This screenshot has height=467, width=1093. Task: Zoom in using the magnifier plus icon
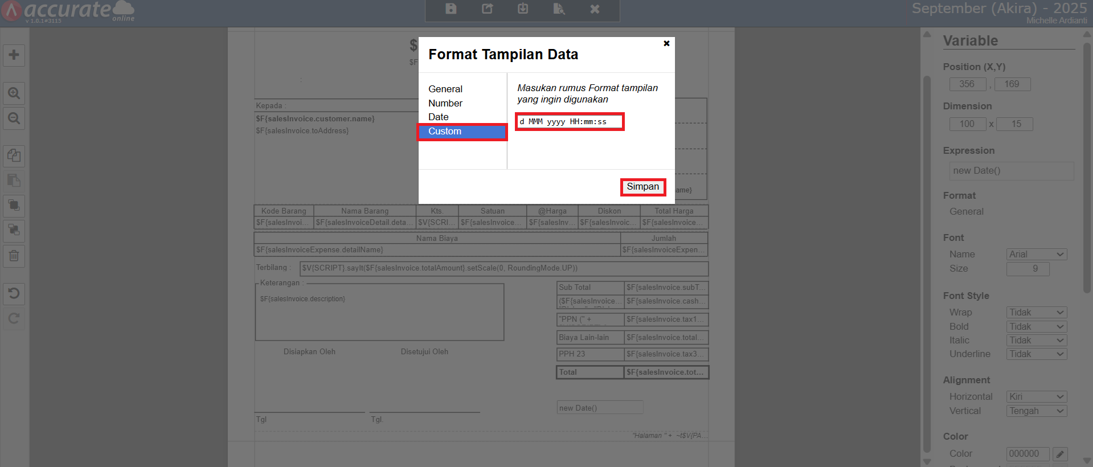(x=14, y=93)
